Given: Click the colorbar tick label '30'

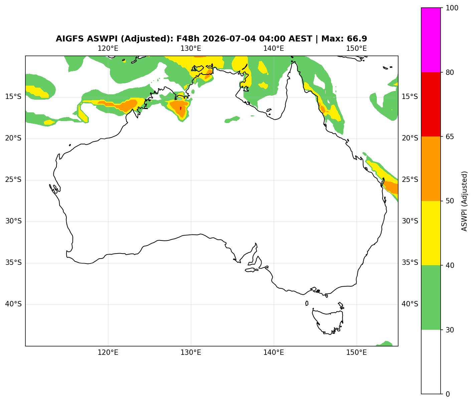Looking at the screenshot, I should pyautogui.click(x=450, y=330).
